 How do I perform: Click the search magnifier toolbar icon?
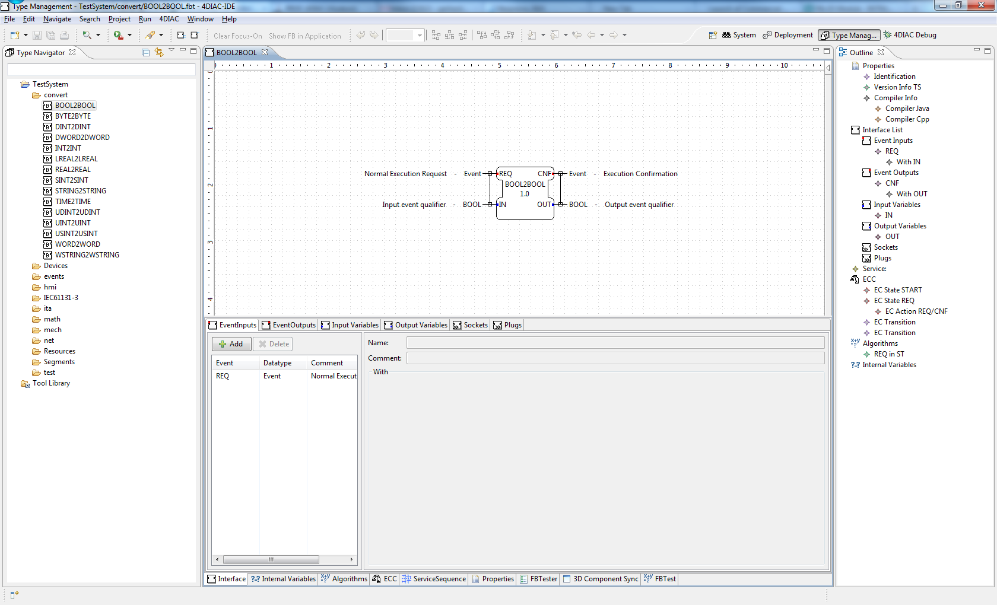(87, 36)
